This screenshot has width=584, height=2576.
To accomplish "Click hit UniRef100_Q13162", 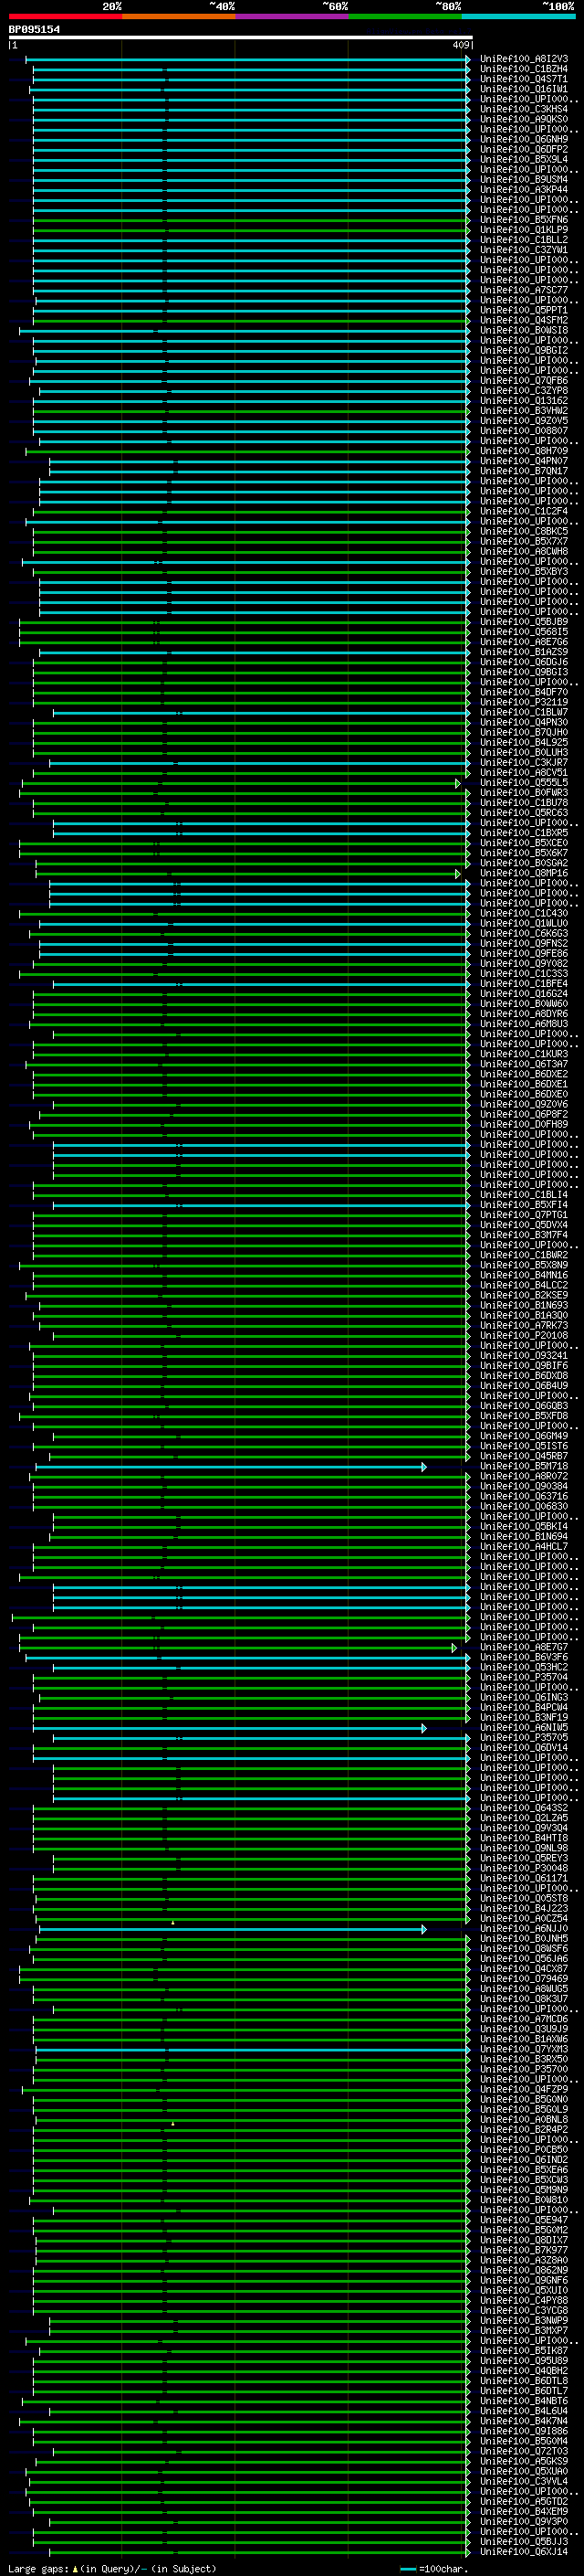I will pyautogui.click(x=523, y=401).
